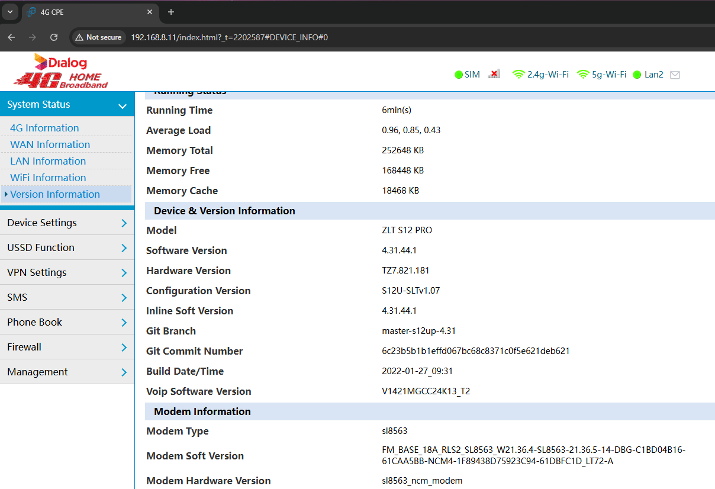Click Memory Cache value 18468 KB
Screen dimensions: 715x489
(401, 191)
